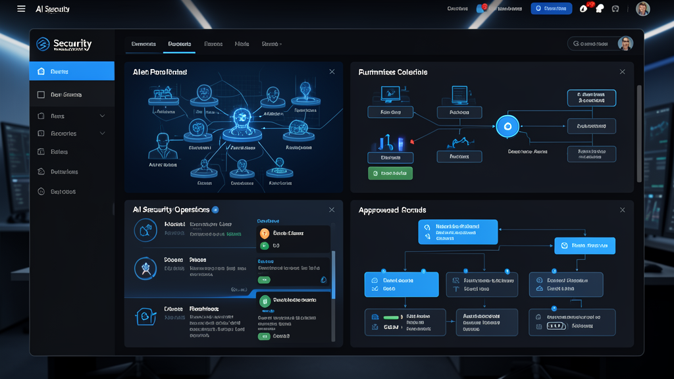Select the line graph icon in the flow diagram panel
This screenshot has height=379, width=674.
click(459, 142)
